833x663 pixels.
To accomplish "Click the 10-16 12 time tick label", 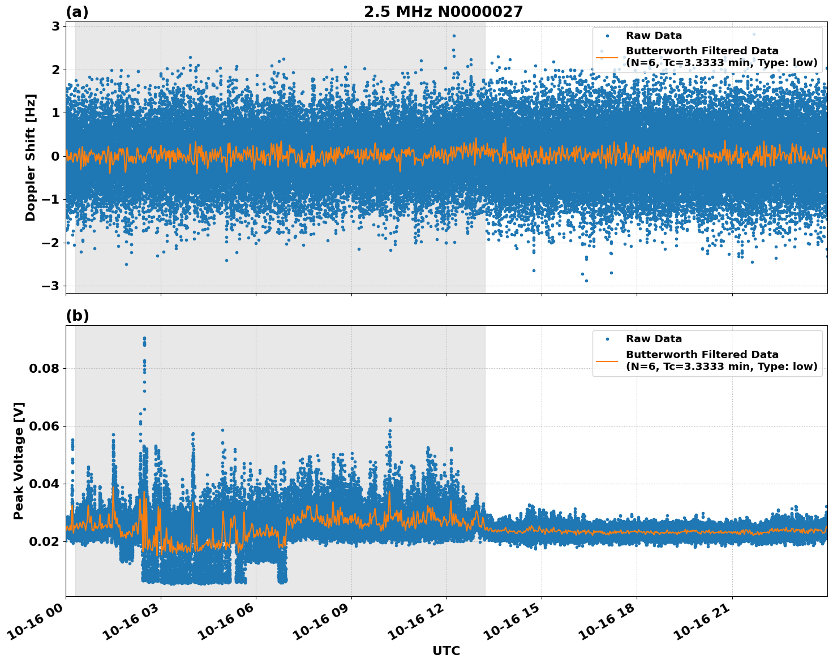I will click(x=419, y=623).
